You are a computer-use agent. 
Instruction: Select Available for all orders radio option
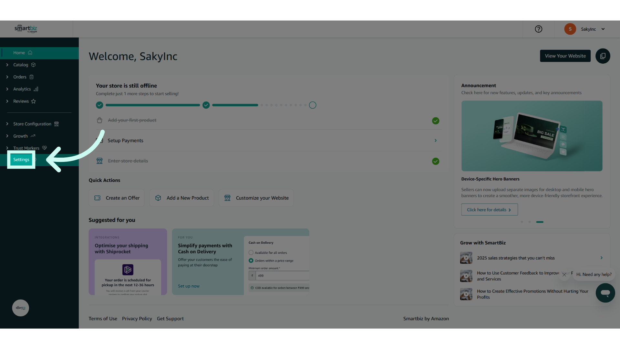click(251, 253)
